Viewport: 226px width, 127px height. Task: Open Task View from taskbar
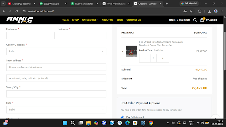[81, 123]
